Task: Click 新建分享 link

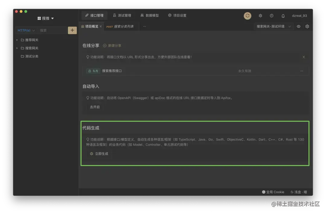Action: click(x=115, y=45)
